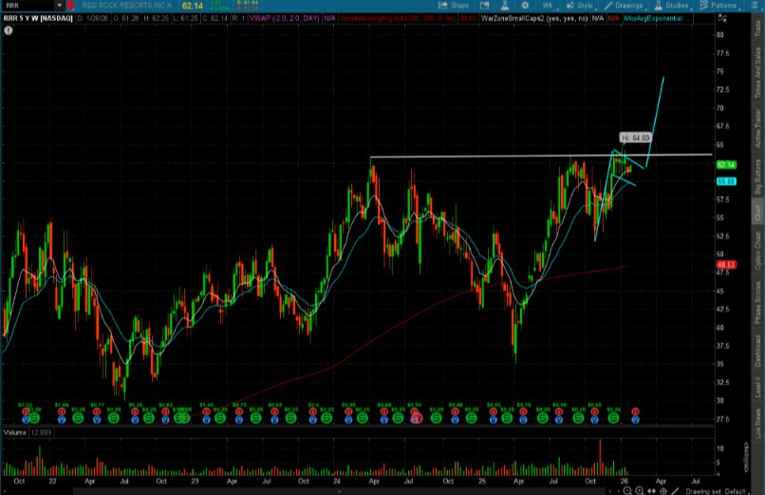The width and height of the screenshot is (765, 495).
Task: Click the volume axis millions label
Action: (746, 457)
